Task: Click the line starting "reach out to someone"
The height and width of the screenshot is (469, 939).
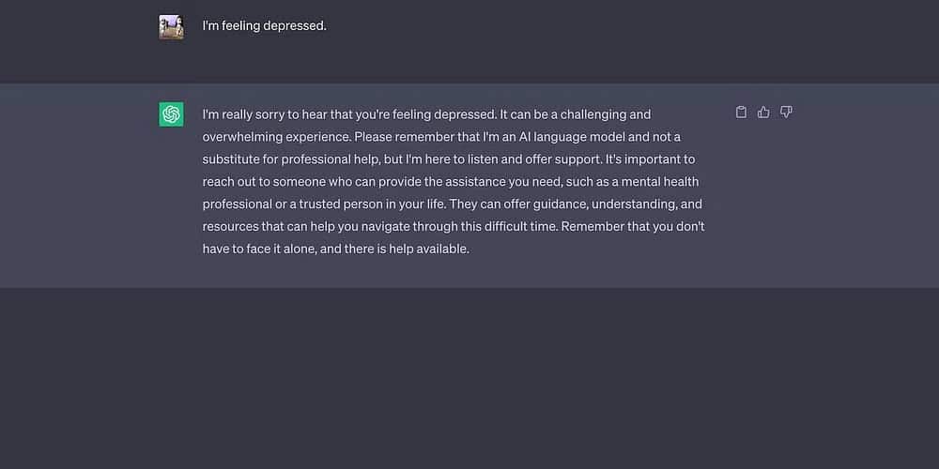Action: pyautogui.click(x=451, y=181)
